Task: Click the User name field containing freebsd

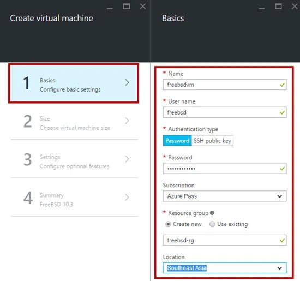Action: [x=225, y=112]
